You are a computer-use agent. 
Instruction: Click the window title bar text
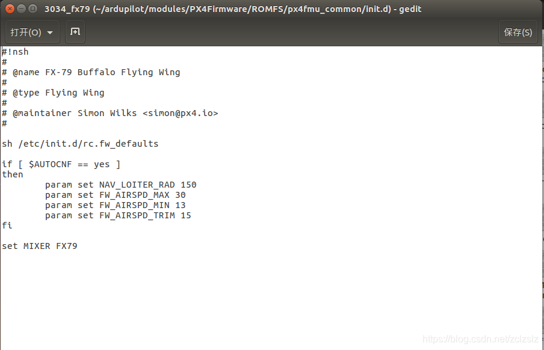[233, 9]
